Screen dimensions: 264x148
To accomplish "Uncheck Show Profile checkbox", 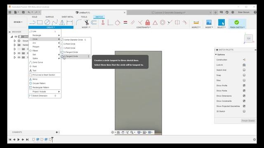I will click(x=244, y=86).
